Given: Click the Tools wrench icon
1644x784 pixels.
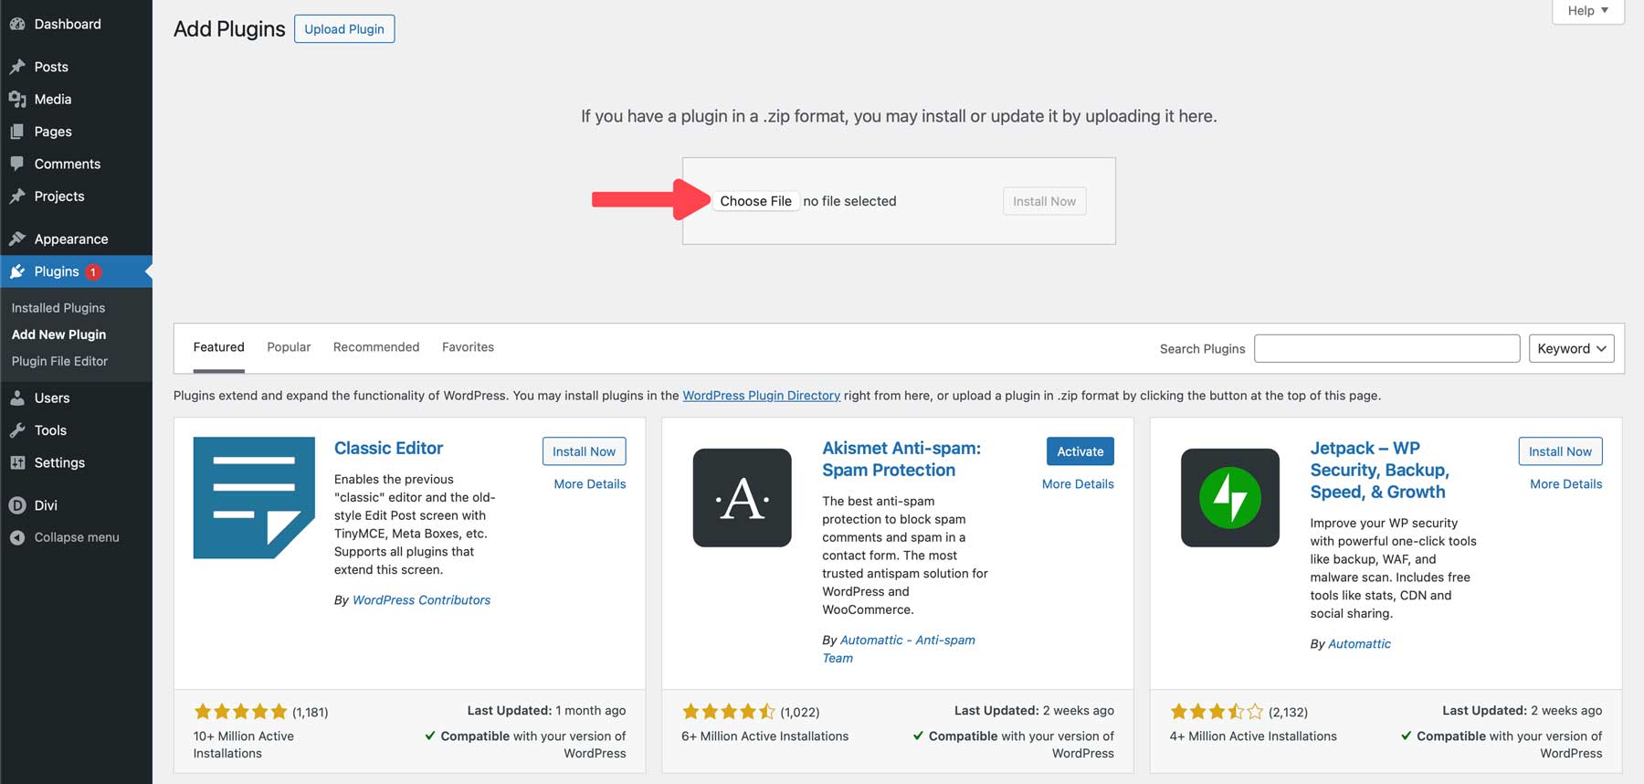Looking at the screenshot, I should [17, 430].
